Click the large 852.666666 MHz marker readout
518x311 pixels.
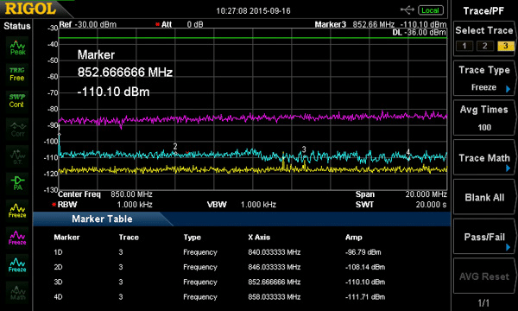point(125,72)
